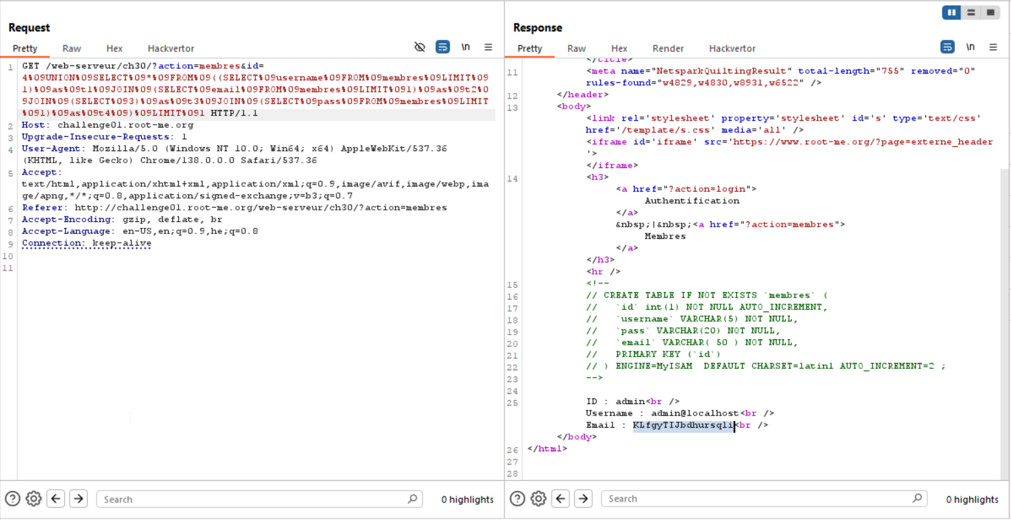
Task: Switch to combined single-pane layout icon
Action: [x=990, y=12]
